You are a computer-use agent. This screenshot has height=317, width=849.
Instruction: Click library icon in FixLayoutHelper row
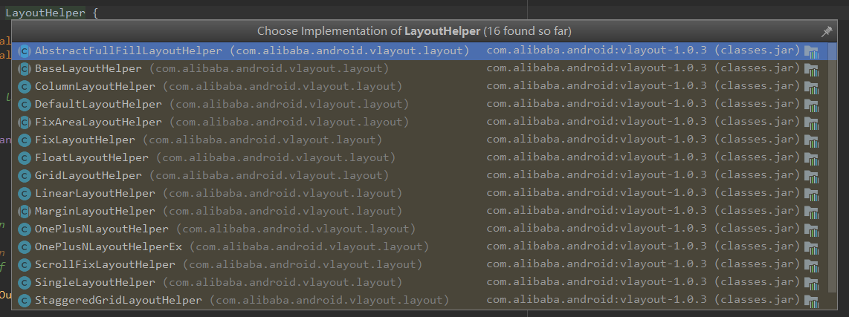811,141
